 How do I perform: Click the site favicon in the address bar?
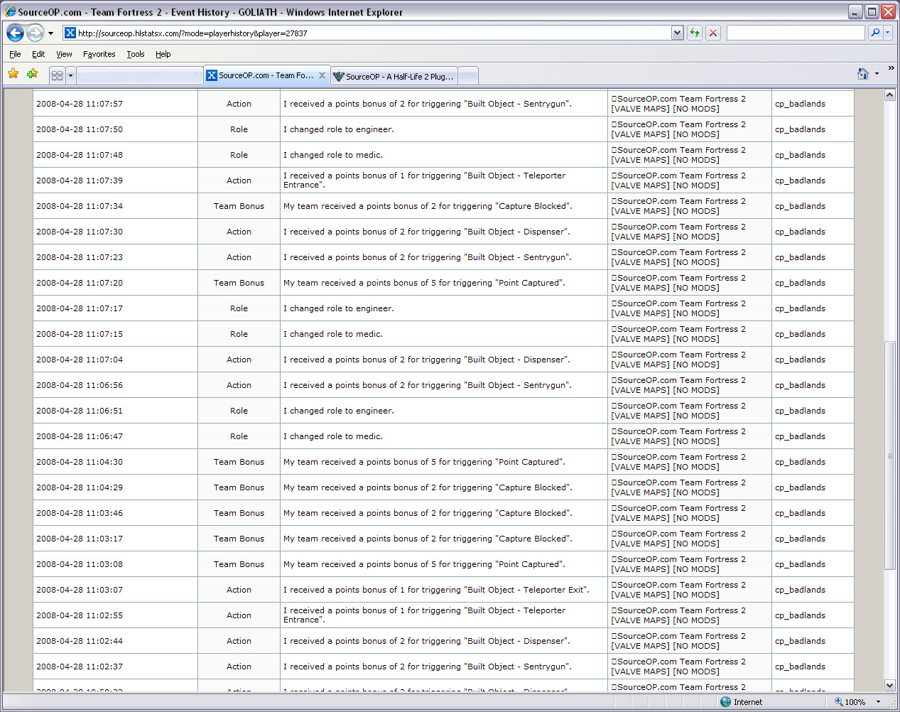[70, 33]
